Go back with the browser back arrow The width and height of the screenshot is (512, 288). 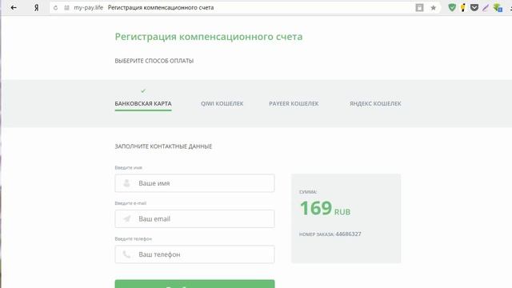click(14, 7)
